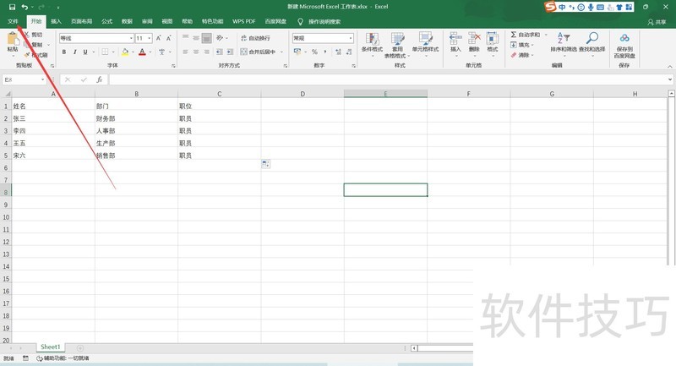Image resolution: width=676 pixels, height=366 pixels.
Task: Open the font name dropdown (等线)
Action: coord(131,38)
